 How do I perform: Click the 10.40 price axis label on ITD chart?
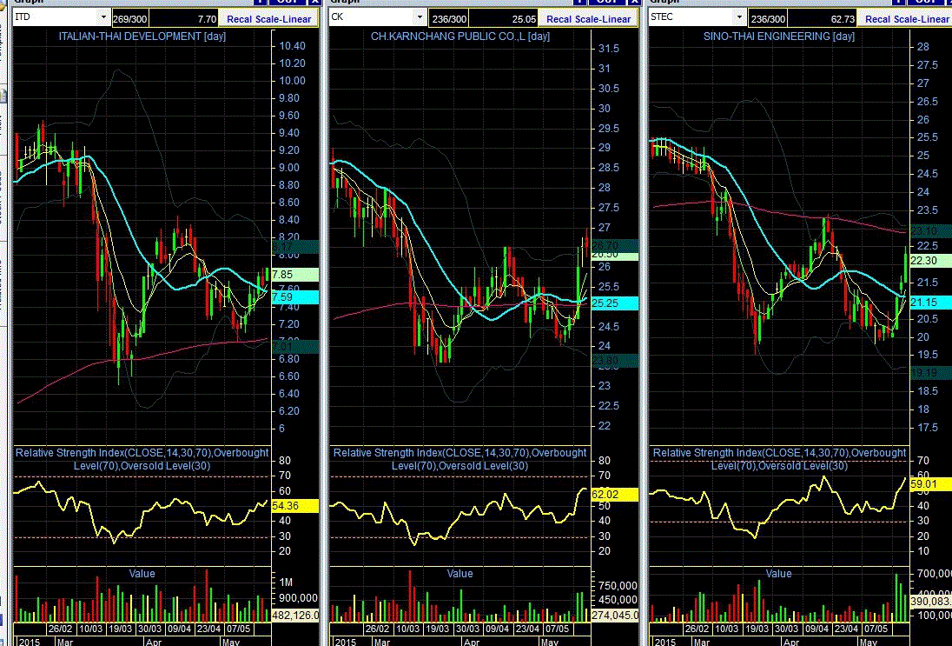(292, 45)
